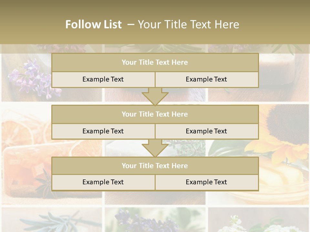The width and height of the screenshot is (310, 232).
Task: Click the bold "Follow List" heading text
Action: pyautogui.click(x=93, y=24)
